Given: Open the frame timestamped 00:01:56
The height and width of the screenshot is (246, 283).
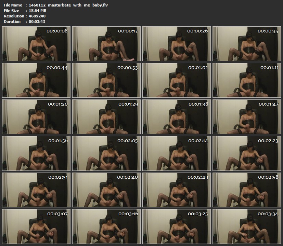Looking at the screenshot, I should click(x=36, y=153).
